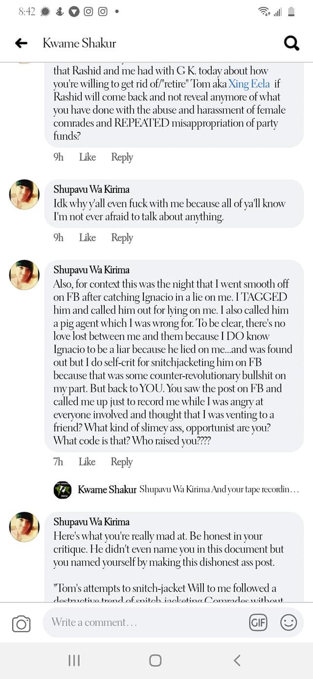Like the 7h-old long comment
Viewport: 313px width, 679px height.
click(87, 461)
